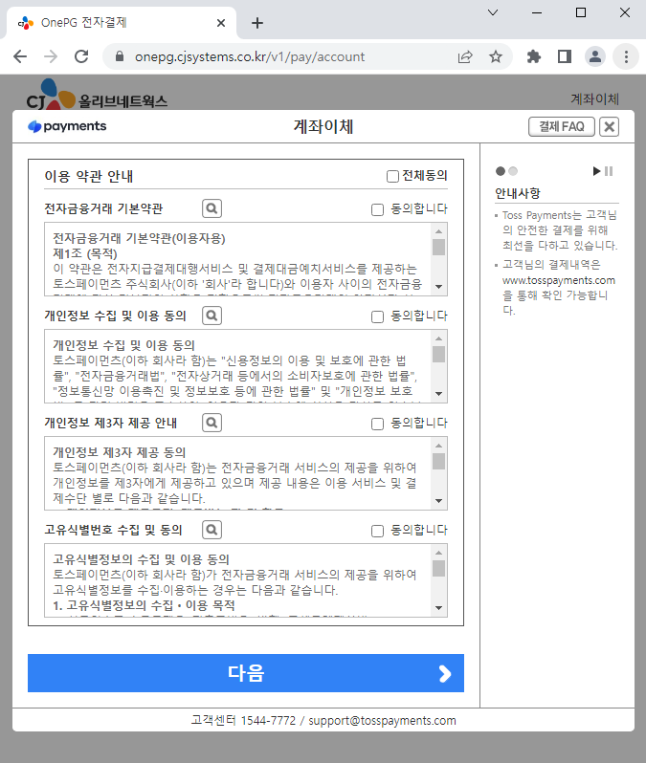Click the share page icon in address bar

[x=465, y=56]
